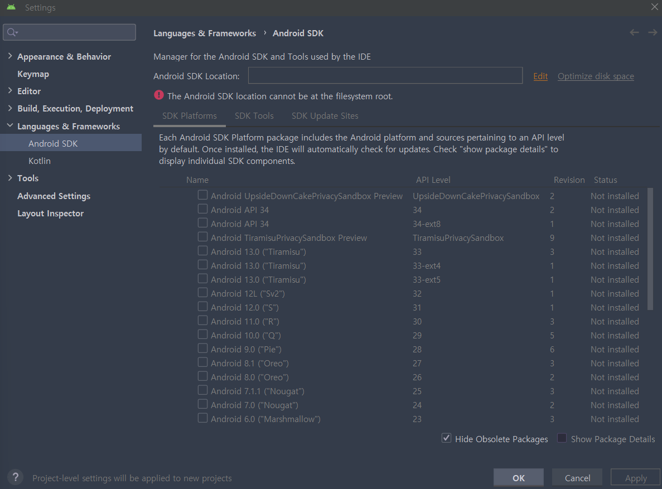Click the Android logo in title bar

[11, 7]
